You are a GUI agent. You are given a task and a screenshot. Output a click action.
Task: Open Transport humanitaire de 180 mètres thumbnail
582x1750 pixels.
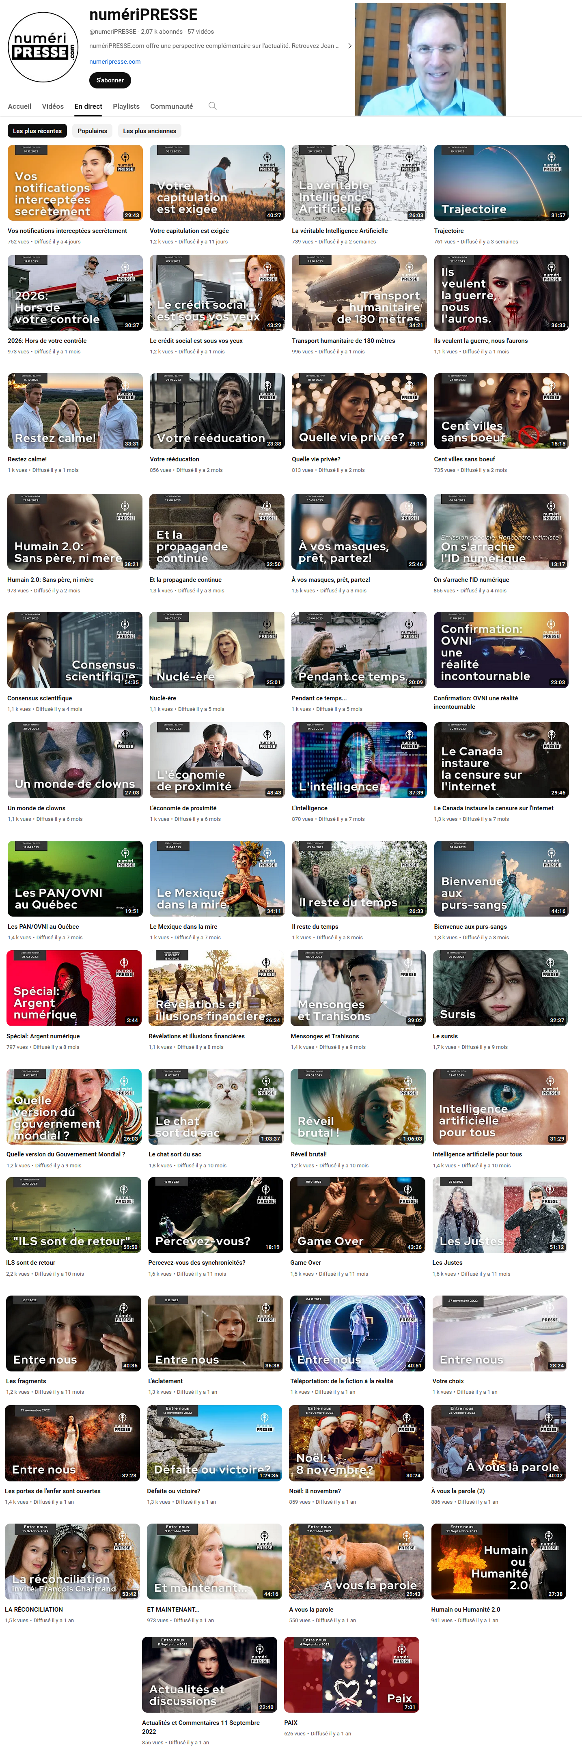coord(359,293)
